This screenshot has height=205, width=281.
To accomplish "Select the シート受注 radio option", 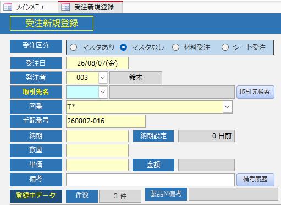I will click(x=225, y=47).
